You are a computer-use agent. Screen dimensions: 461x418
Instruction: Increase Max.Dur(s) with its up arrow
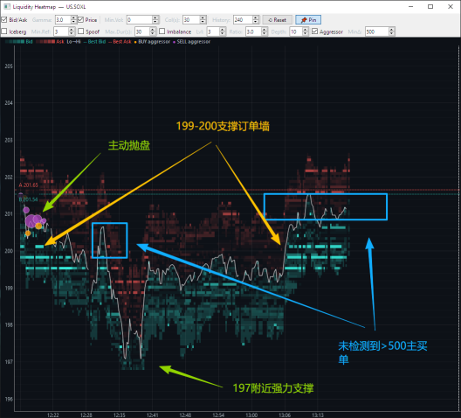(x=152, y=30)
